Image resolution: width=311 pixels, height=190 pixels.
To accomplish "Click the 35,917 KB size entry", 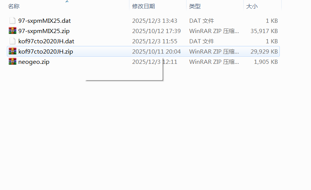I will tap(264, 31).
